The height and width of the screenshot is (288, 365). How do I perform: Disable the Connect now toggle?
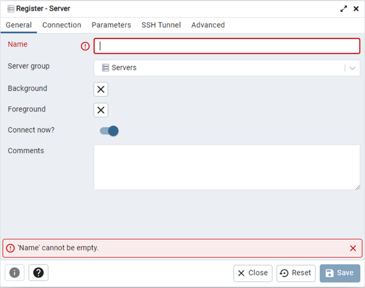[108, 131]
